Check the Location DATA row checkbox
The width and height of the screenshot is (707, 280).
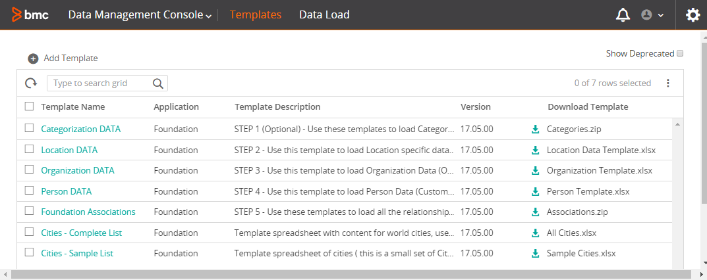point(29,149)
